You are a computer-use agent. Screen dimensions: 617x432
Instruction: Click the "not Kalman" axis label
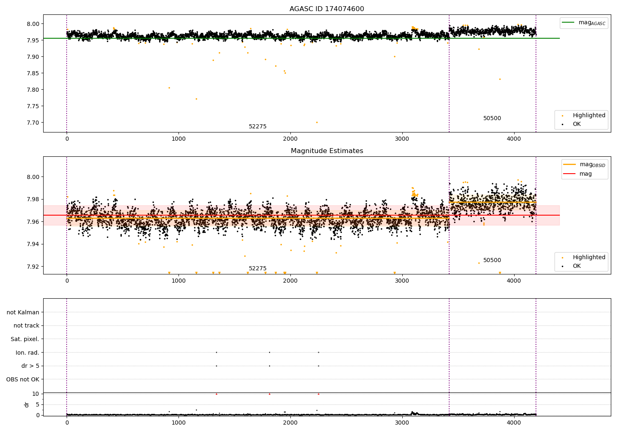[23, 312]
